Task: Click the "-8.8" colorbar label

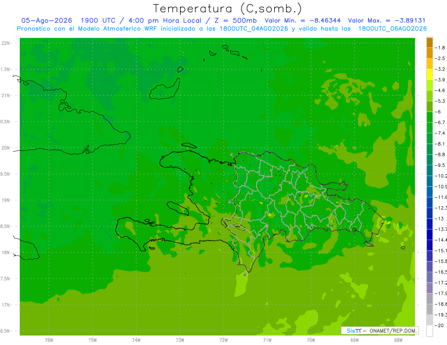Action: (440, 154)
